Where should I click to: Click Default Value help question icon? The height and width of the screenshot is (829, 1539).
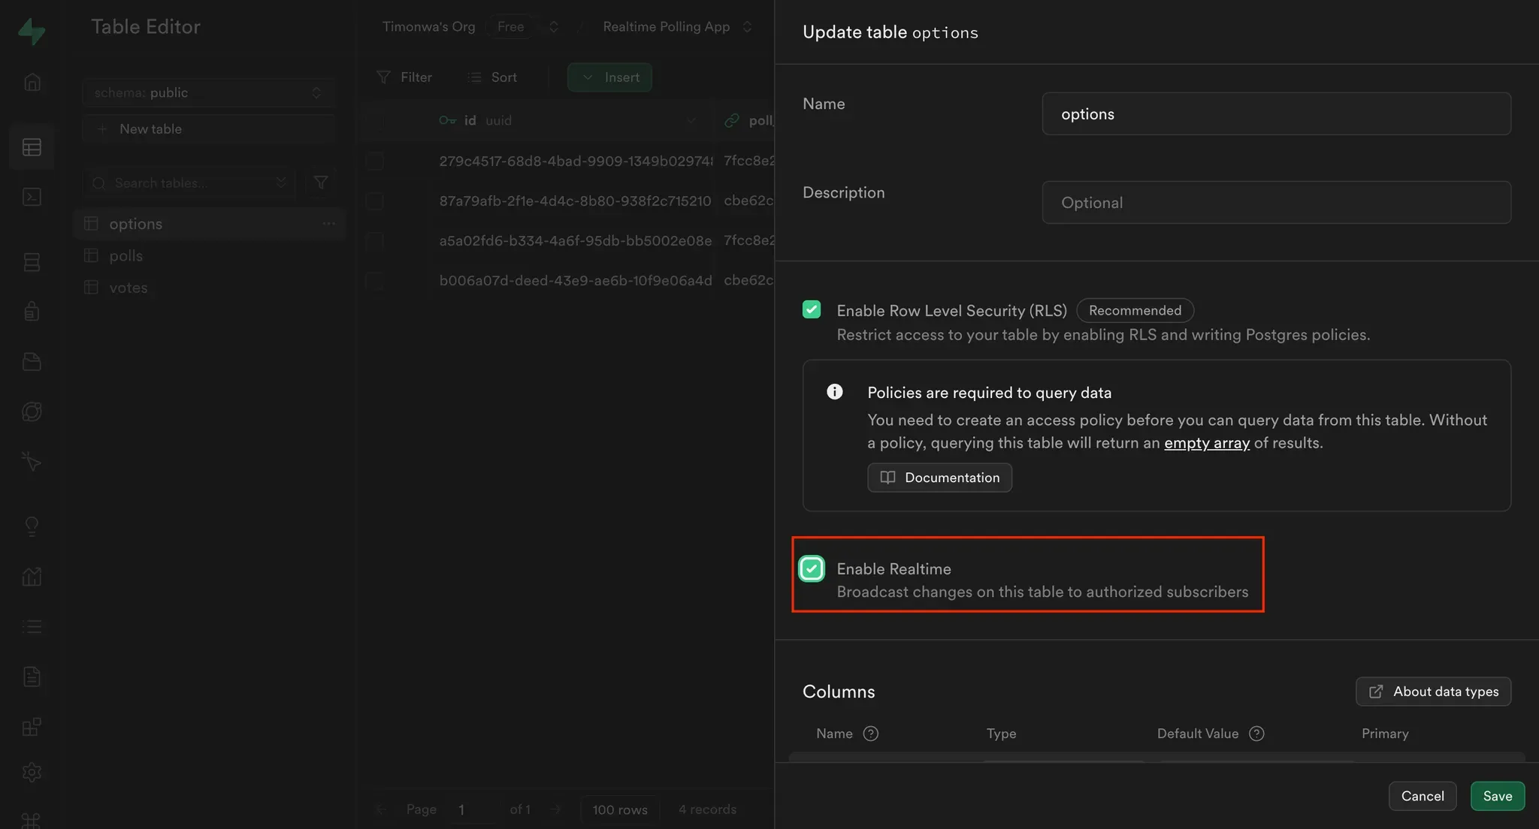tap(1256, 734)
